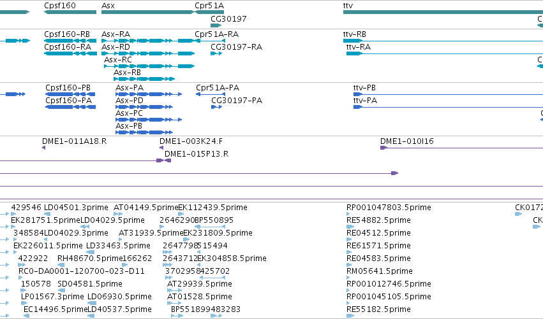The width and height of the screenshot is (543, 319).
Task: Click the Asx-RC transcript glyph
Action: tap(149, 66)
